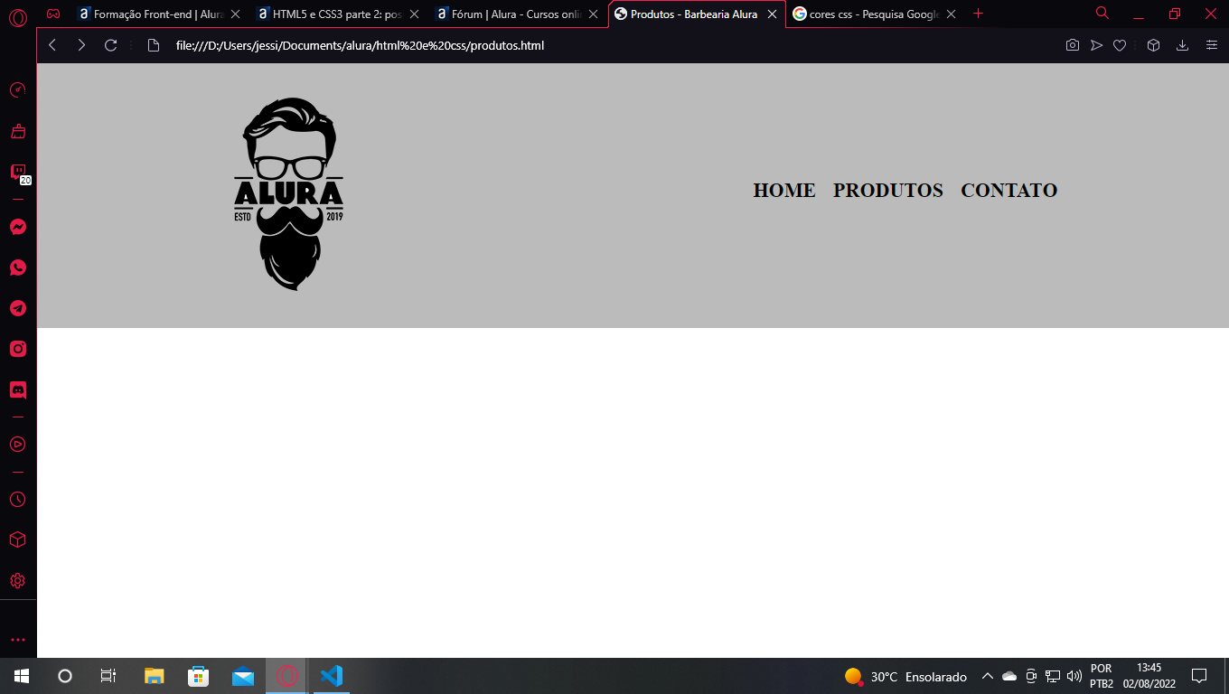This screenshot has width=1229, height=694.
Task: Open Settings gear in sidebar
Action: [x=18, y=580]
